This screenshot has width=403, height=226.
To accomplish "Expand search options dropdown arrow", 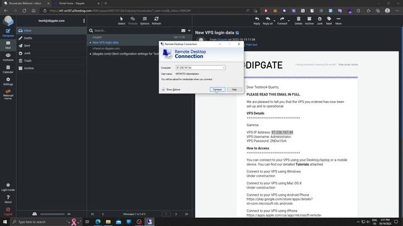I will (189, 31).
